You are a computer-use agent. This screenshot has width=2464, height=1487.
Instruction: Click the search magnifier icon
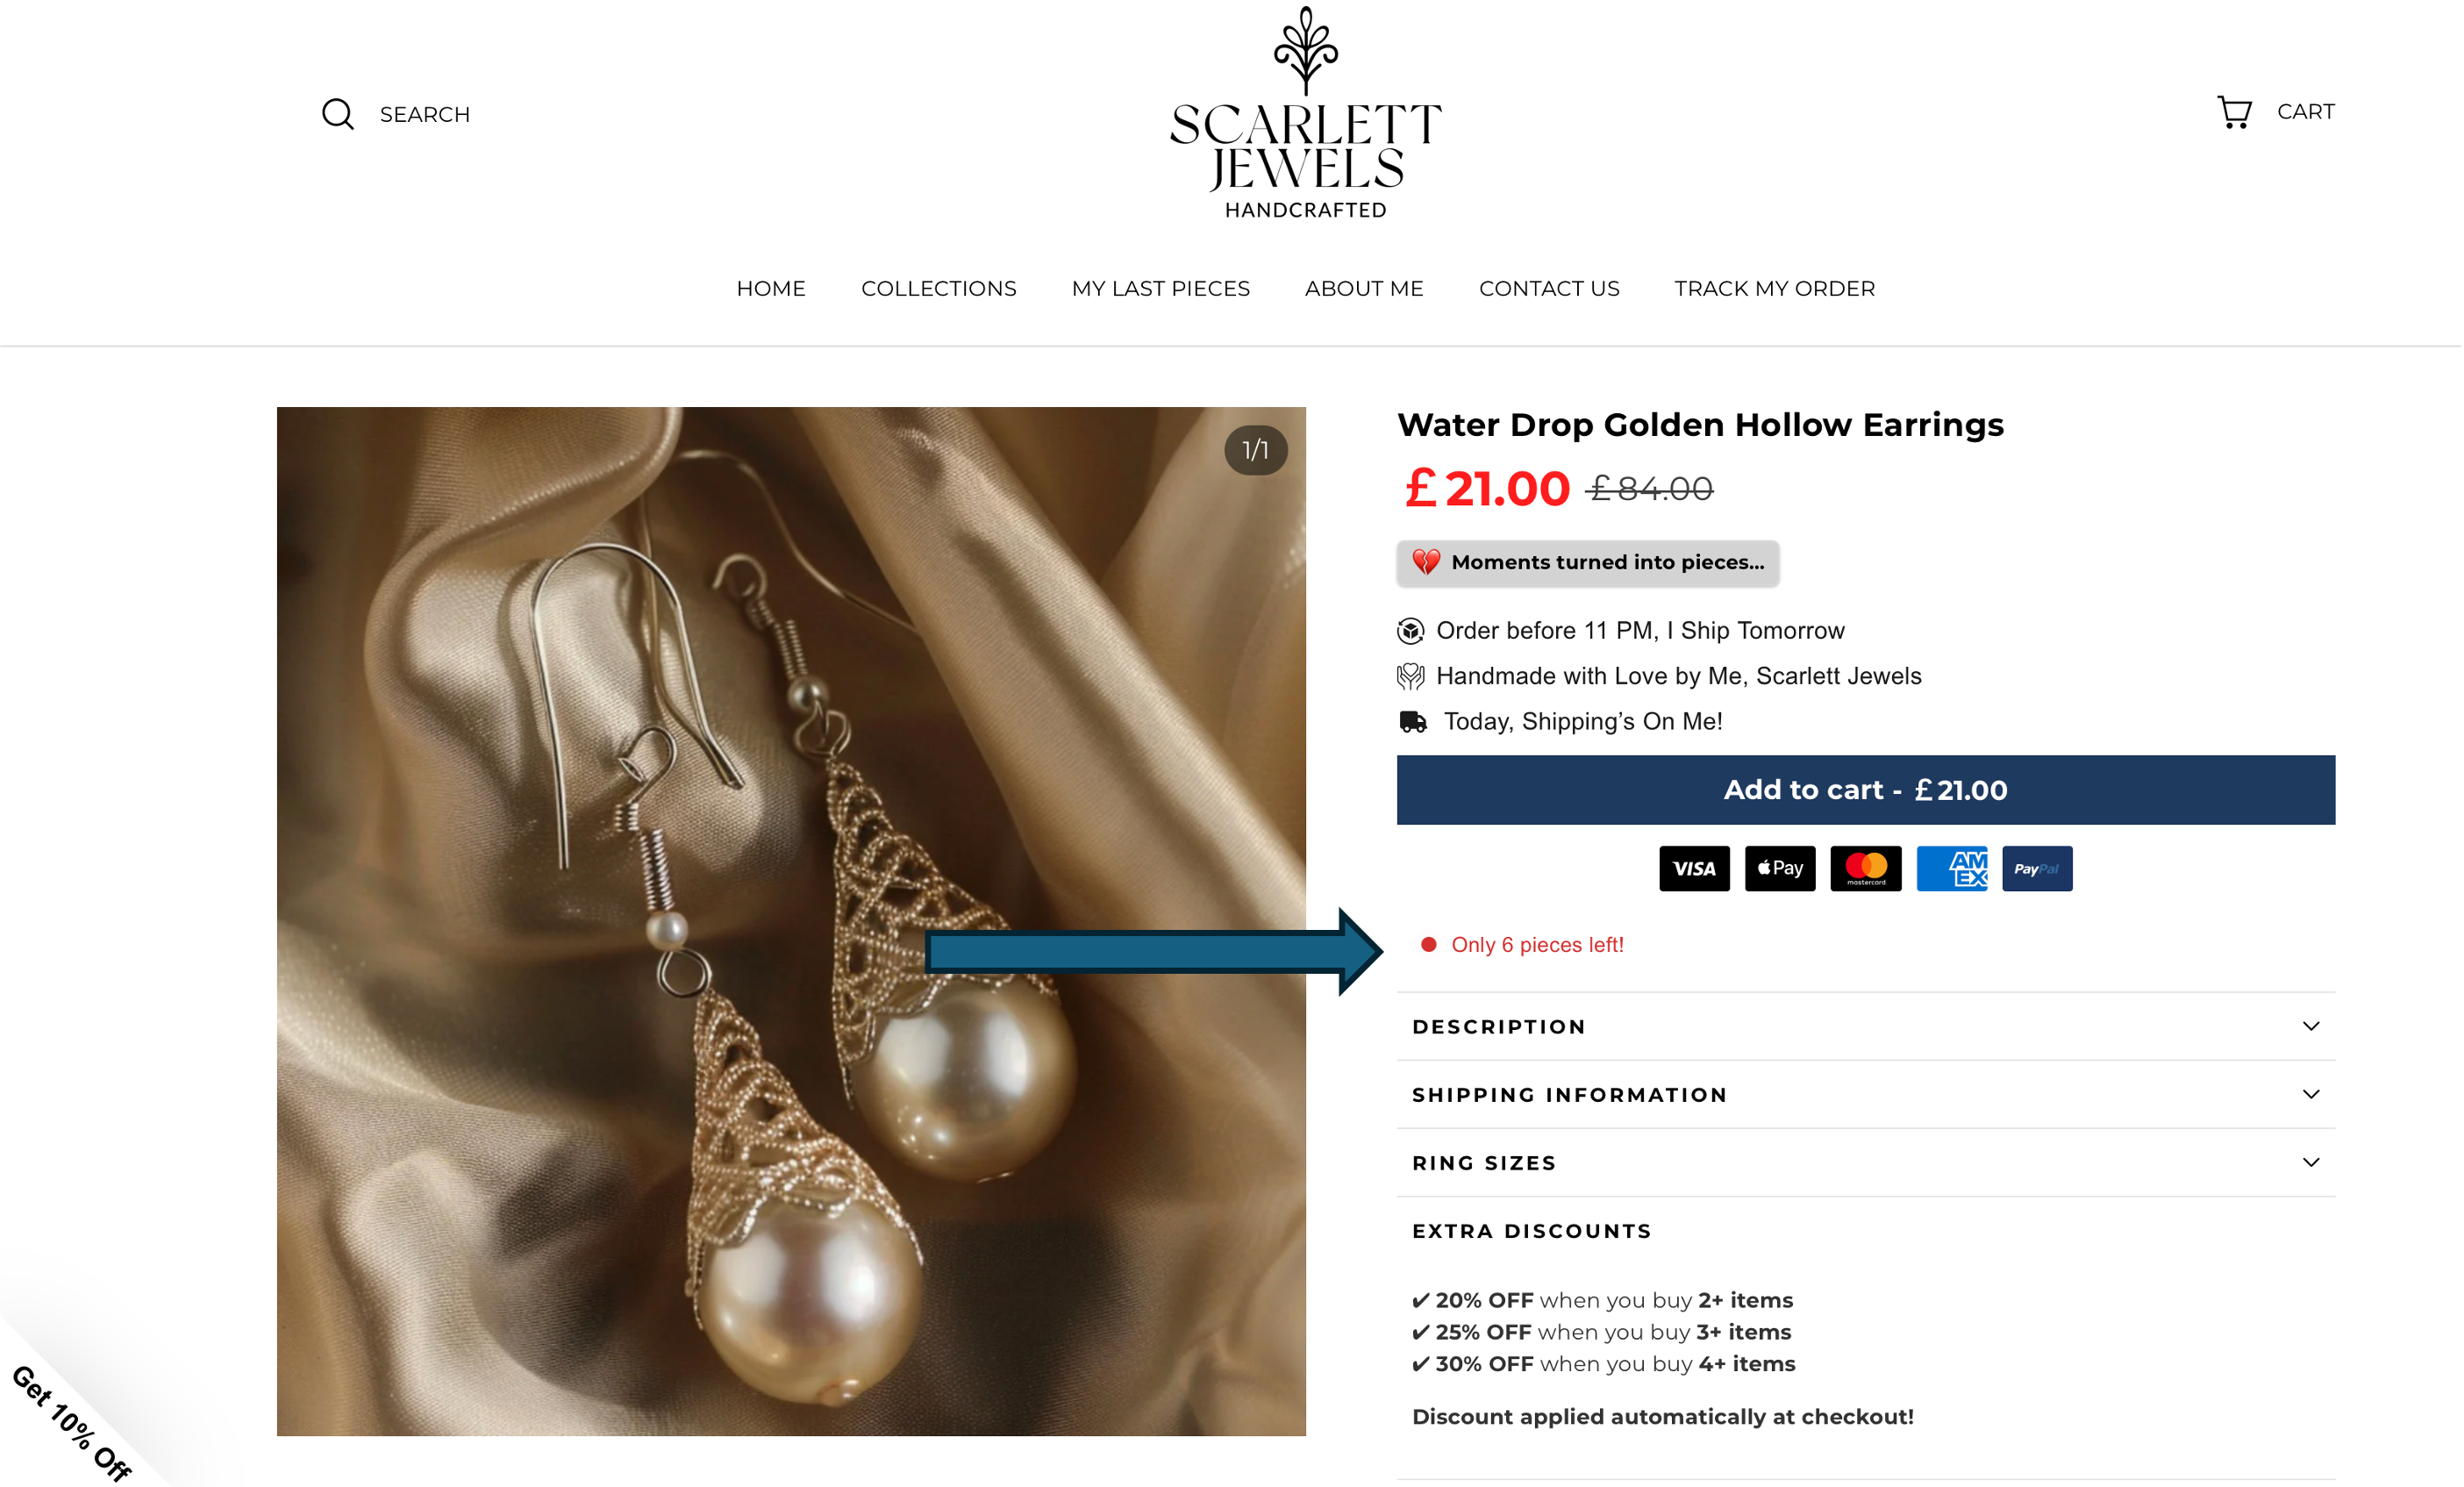pos(338,114)
